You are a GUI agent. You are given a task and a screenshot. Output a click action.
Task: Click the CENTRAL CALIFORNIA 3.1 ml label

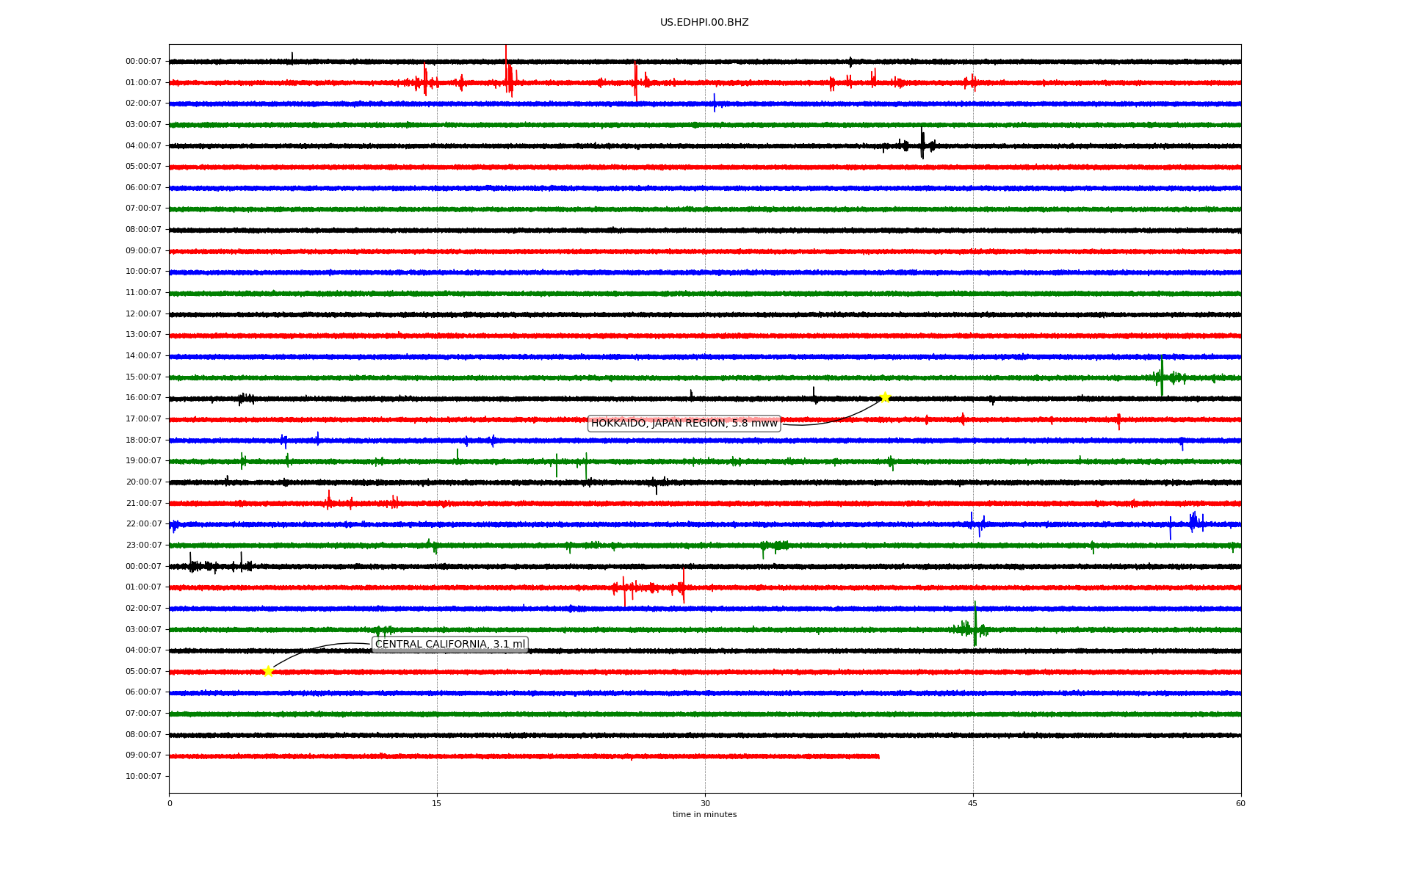pyautogui.click(x=450, y=645)
